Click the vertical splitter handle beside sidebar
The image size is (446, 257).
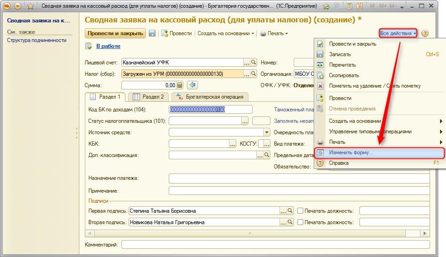(77, 133)
